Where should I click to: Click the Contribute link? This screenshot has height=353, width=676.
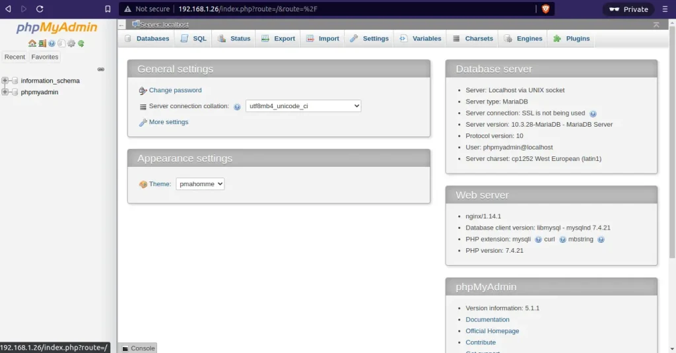481,342
